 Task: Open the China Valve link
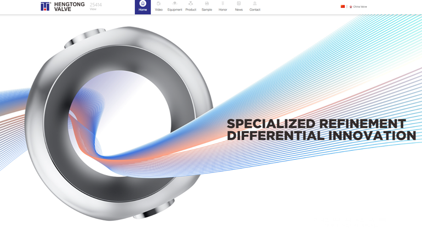pyautogui.click(x=360, y=7)
